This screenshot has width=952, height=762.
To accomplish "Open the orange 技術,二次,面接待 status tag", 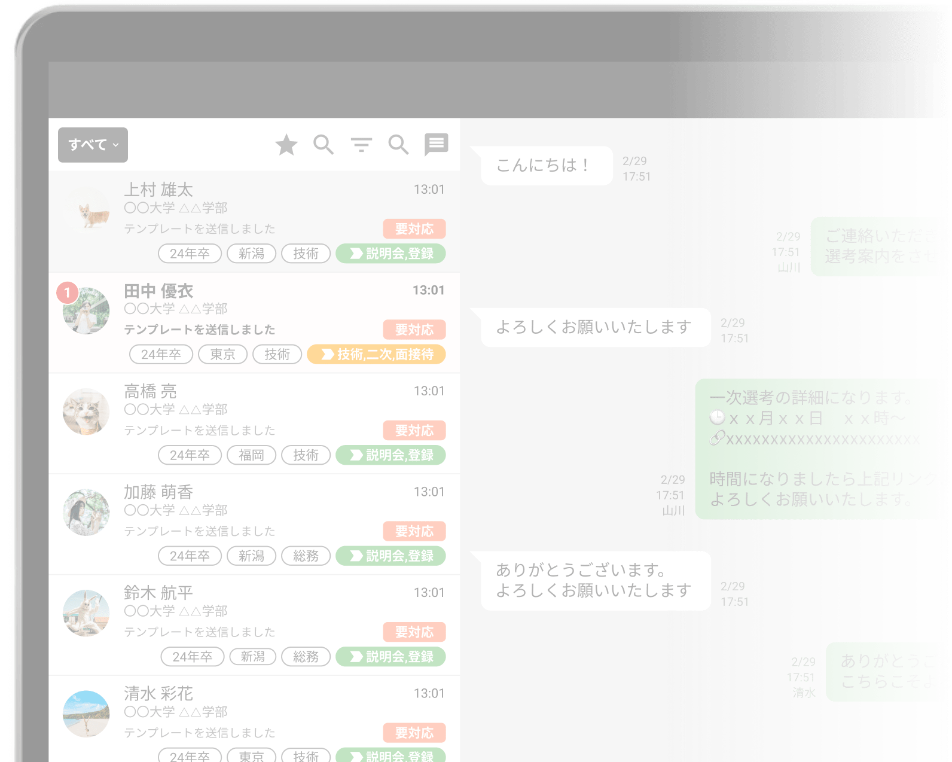I will [376, 354].
